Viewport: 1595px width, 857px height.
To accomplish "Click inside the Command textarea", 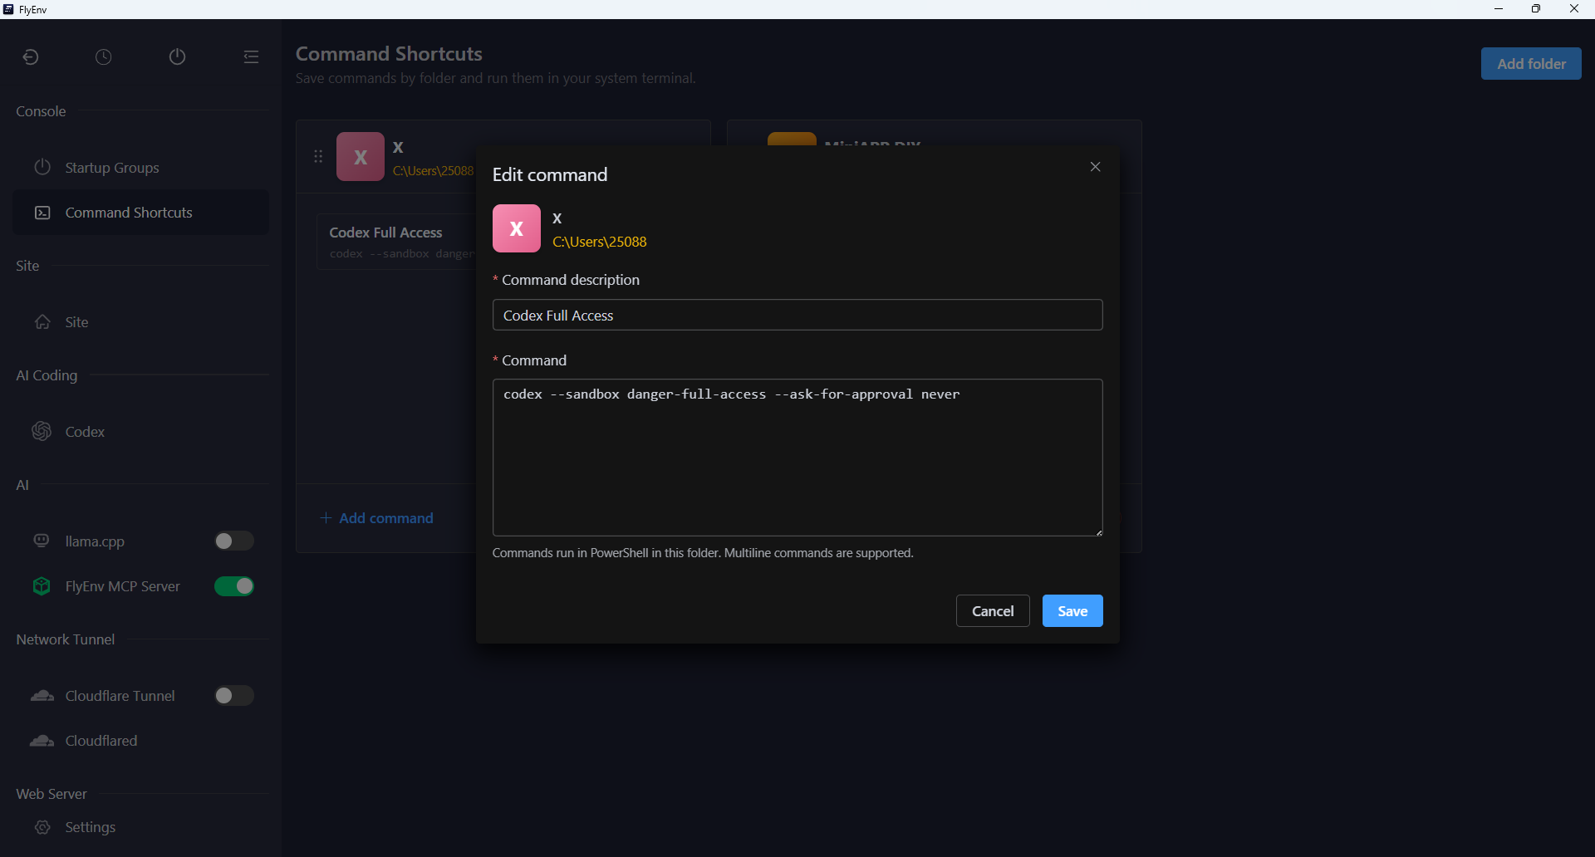I will (797, 458).
